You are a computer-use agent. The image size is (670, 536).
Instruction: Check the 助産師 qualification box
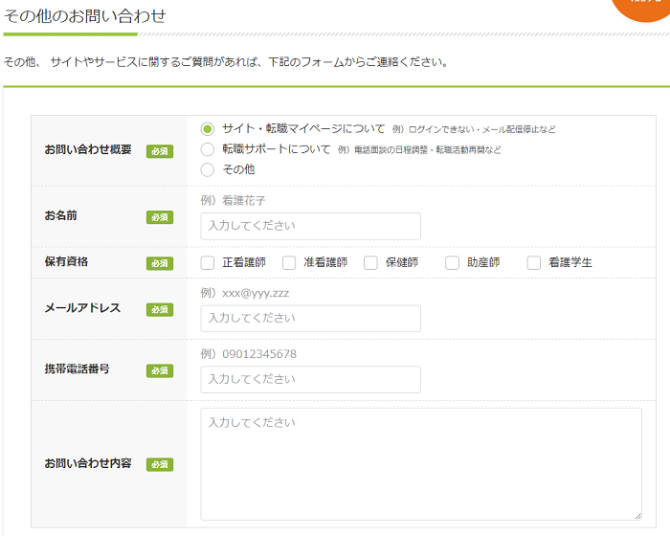(452, 262)
